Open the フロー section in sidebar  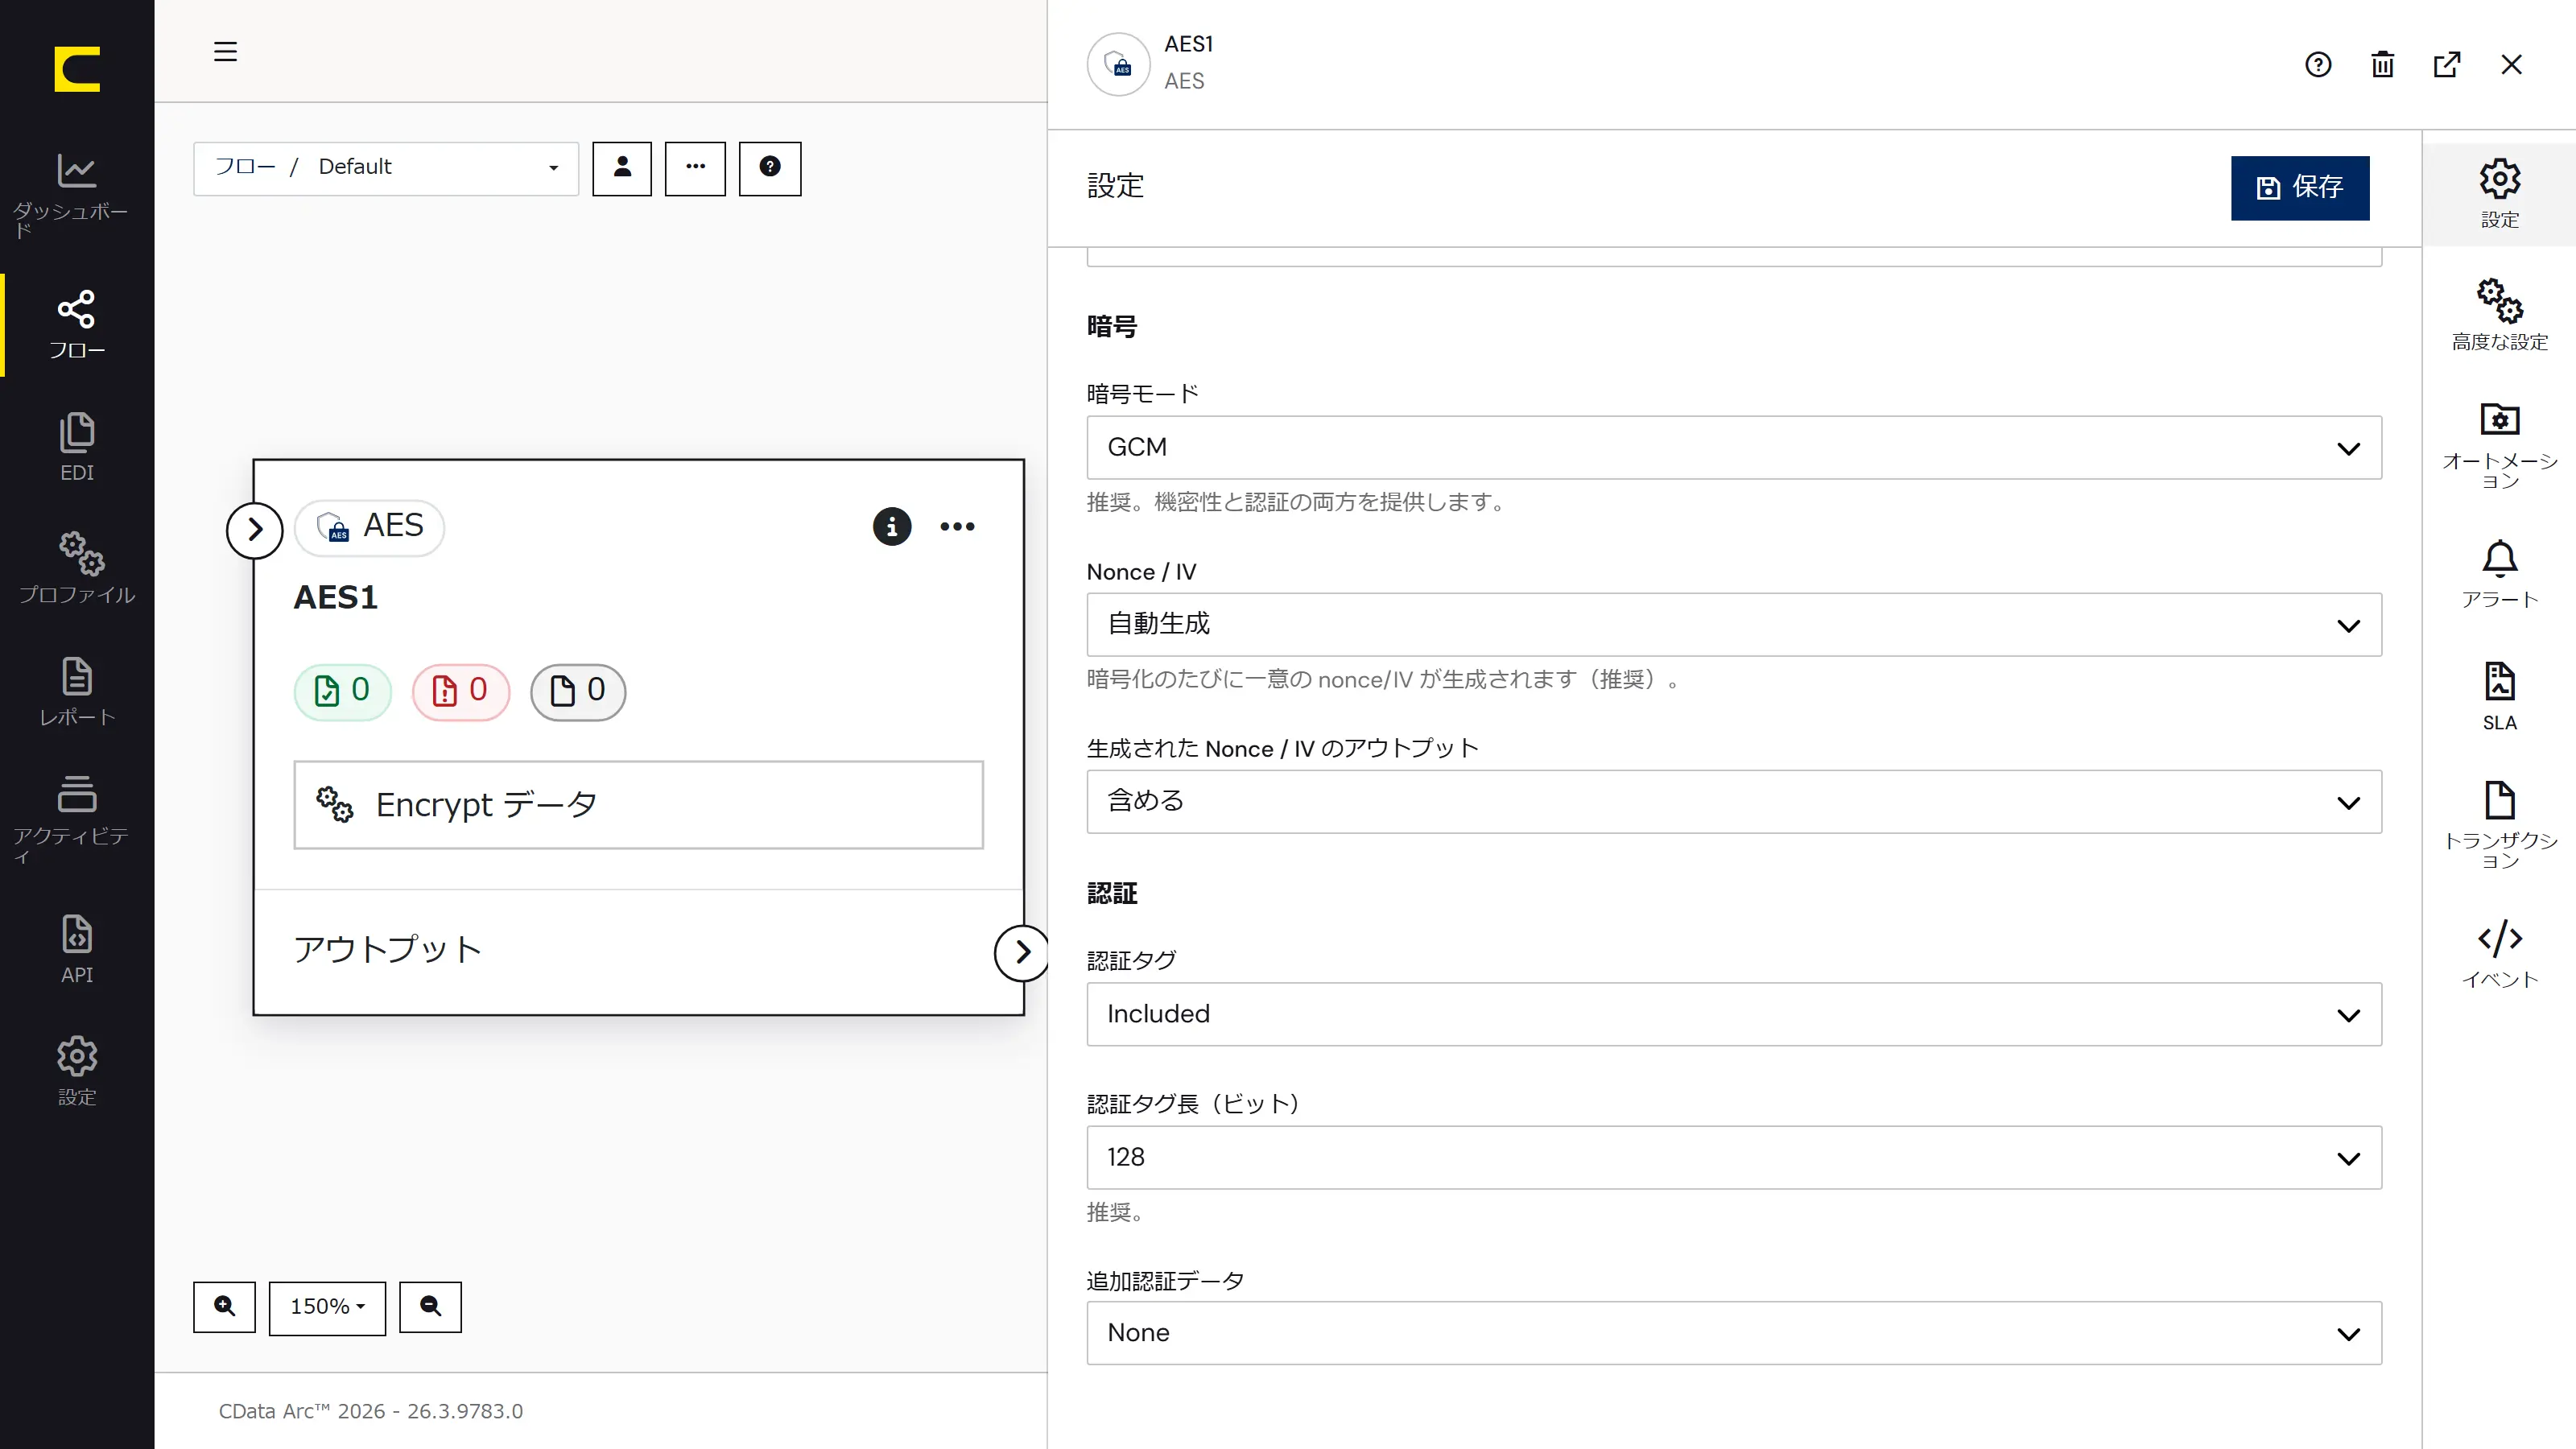point(77,325)
